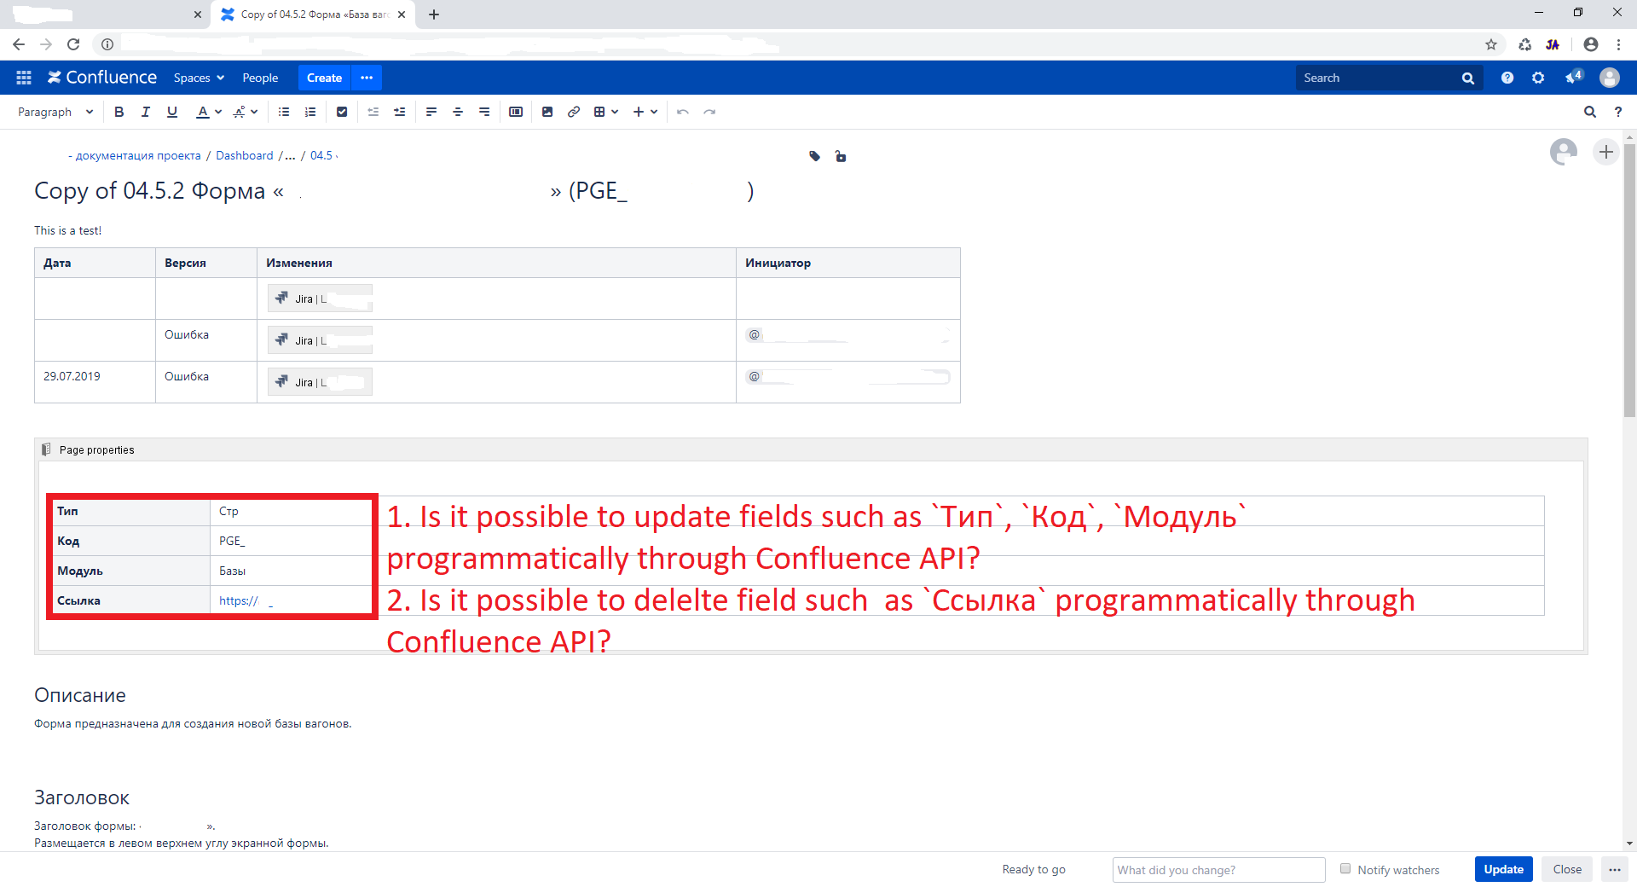The height and width of the screenshot is (887, 1637).
Task: Click the Update button
Action: click(x=1503, y=868)
